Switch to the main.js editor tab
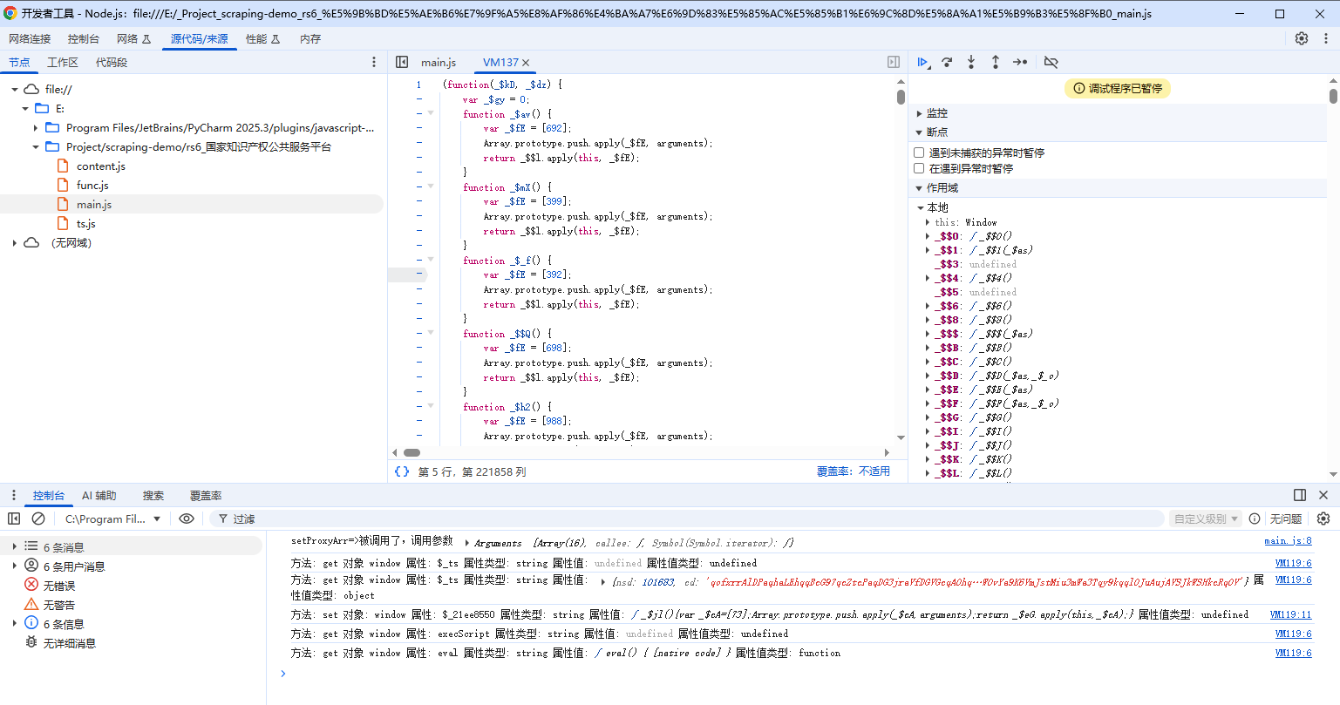Viewport: 1340px width, 705px height. 439,62
